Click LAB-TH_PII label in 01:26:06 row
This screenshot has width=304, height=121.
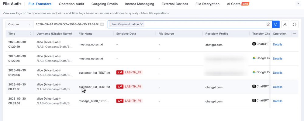(x=133, y=72)
